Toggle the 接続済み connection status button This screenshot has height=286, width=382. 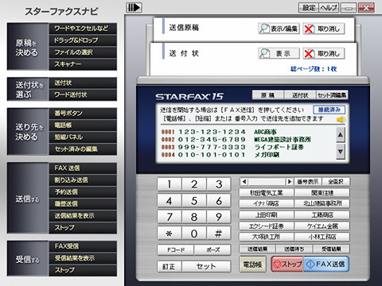coord(329,110)
